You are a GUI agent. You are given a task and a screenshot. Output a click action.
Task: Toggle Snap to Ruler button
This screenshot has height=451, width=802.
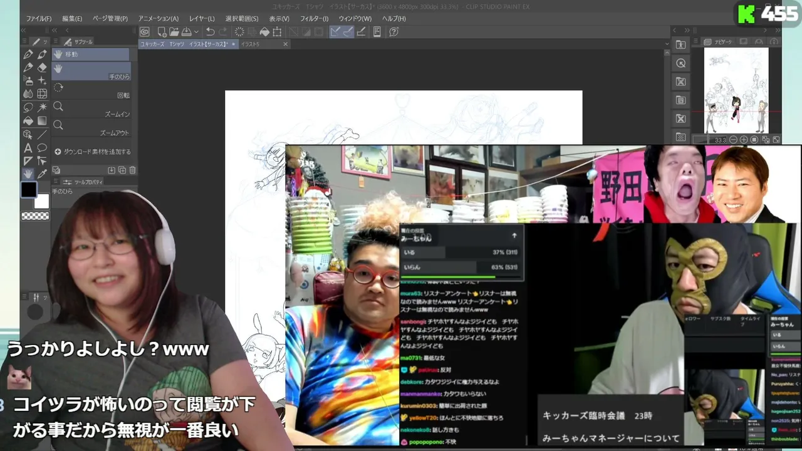(336, 32)
